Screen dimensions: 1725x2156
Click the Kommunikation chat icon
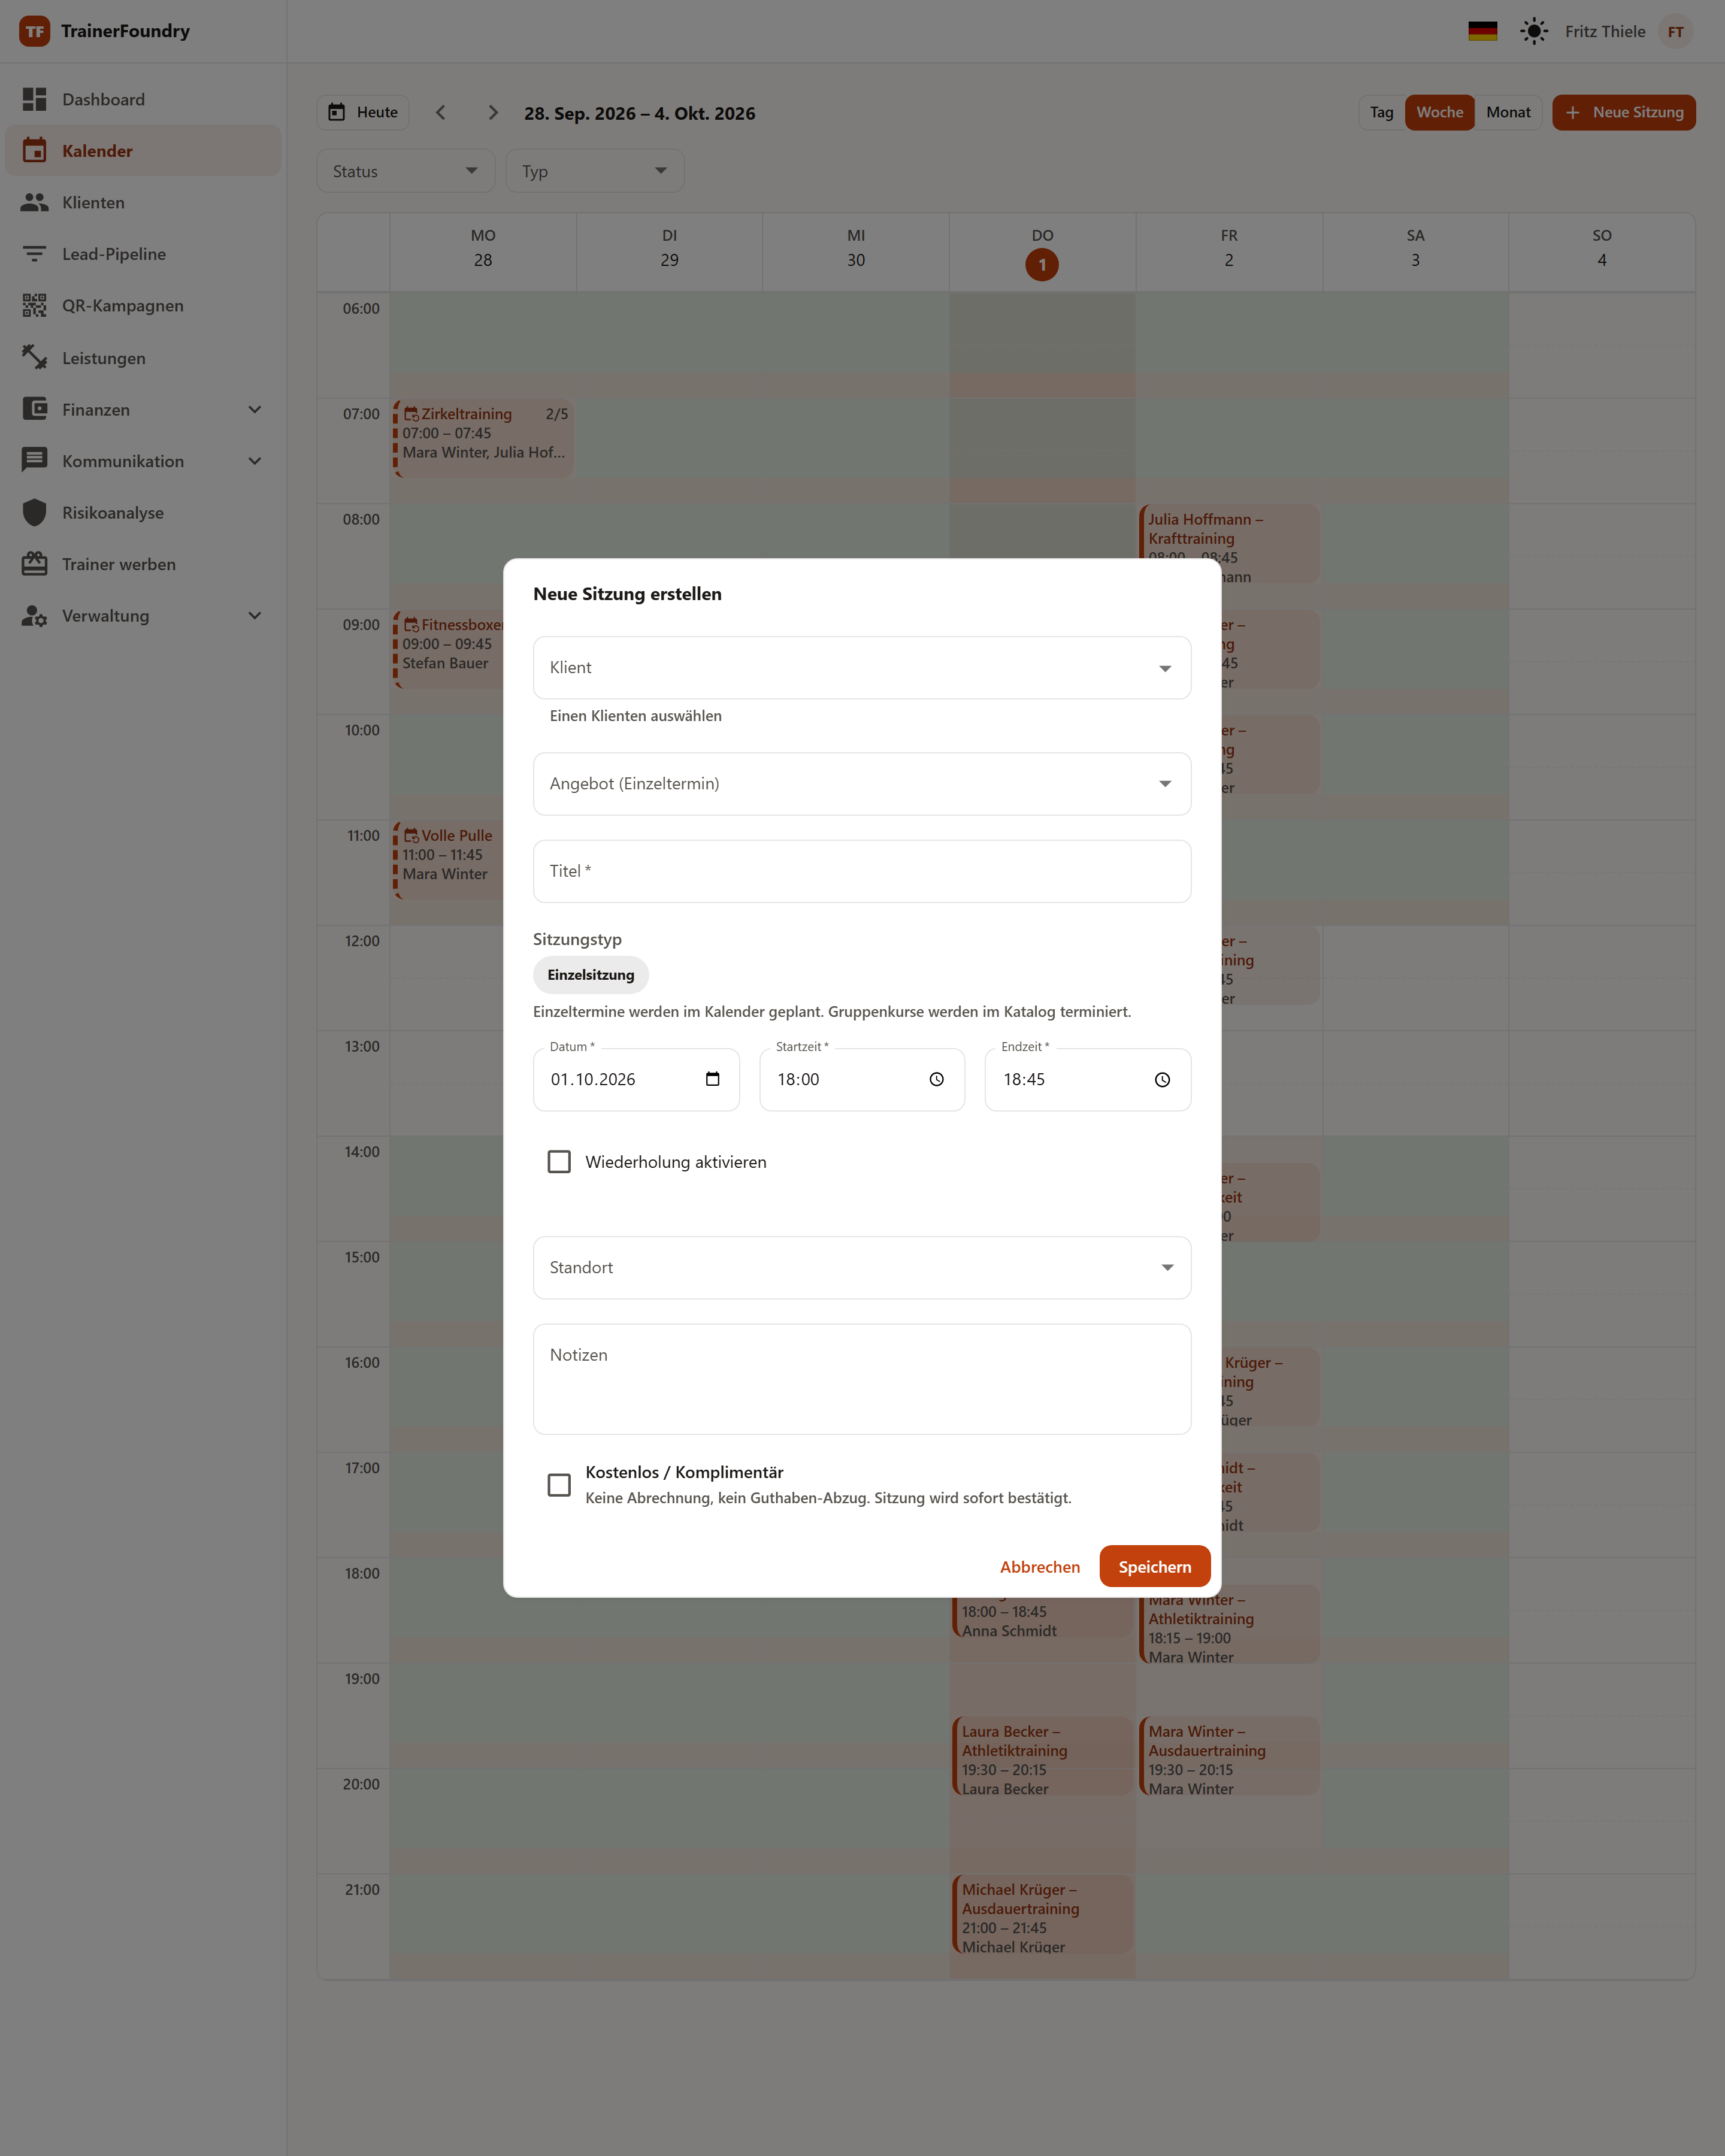35,460
